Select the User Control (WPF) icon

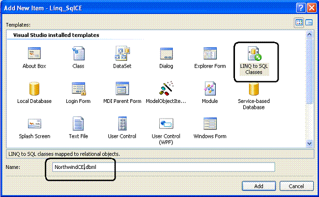tap(166, 124)
